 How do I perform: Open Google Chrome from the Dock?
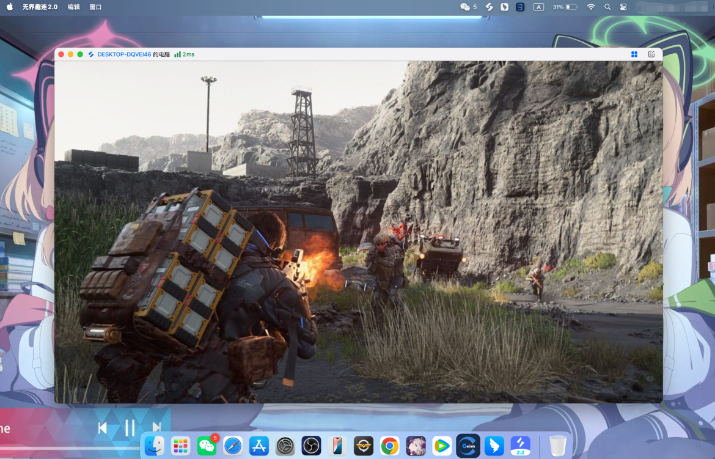(389, 446)
